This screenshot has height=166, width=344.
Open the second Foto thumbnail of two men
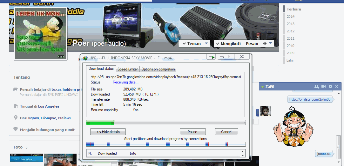pyautogui.click(x=60, y=160)
